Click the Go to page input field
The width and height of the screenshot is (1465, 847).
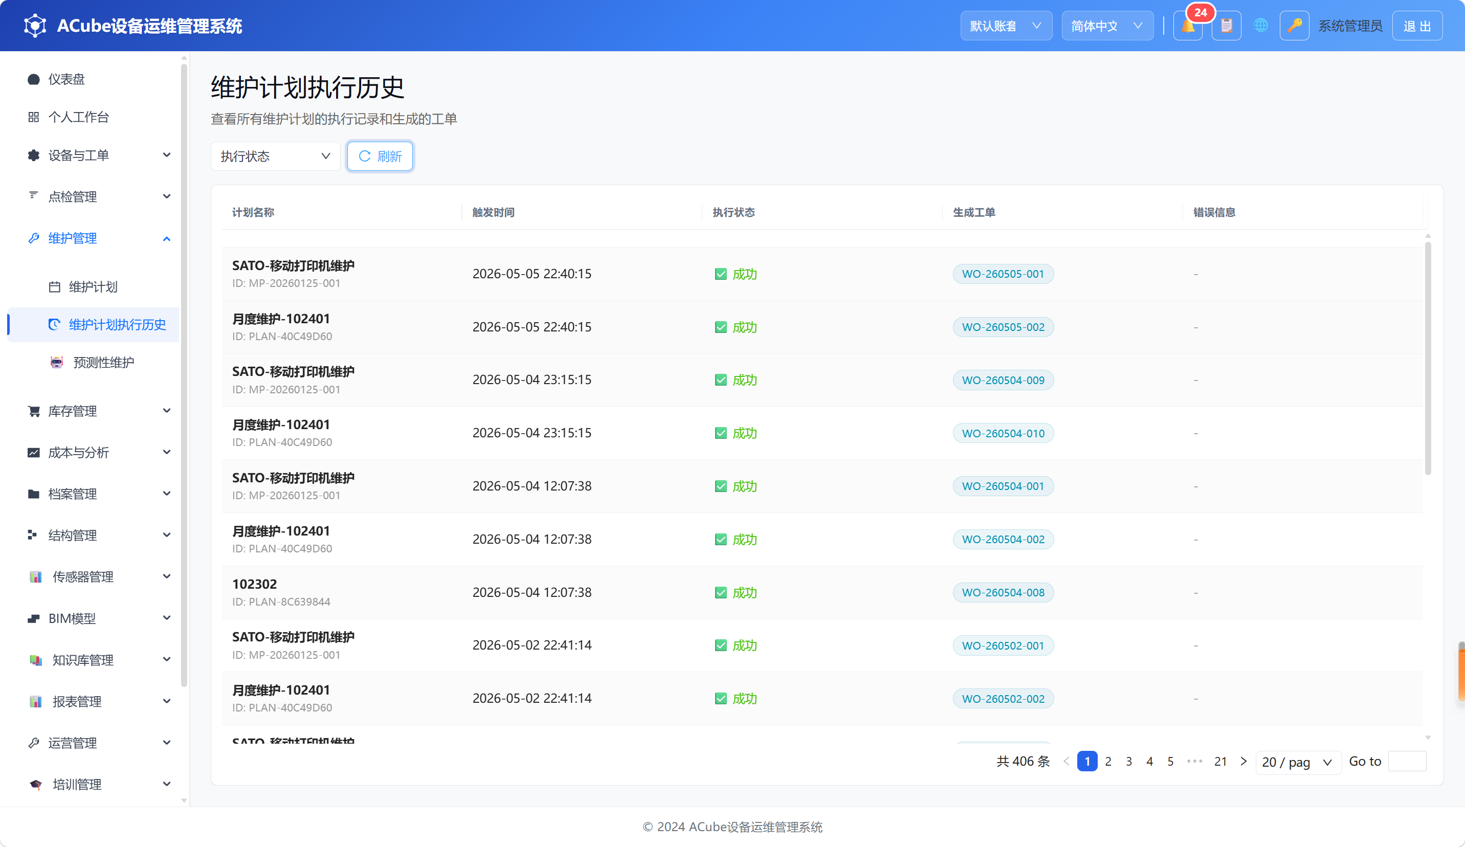[x=1407, y=762]
